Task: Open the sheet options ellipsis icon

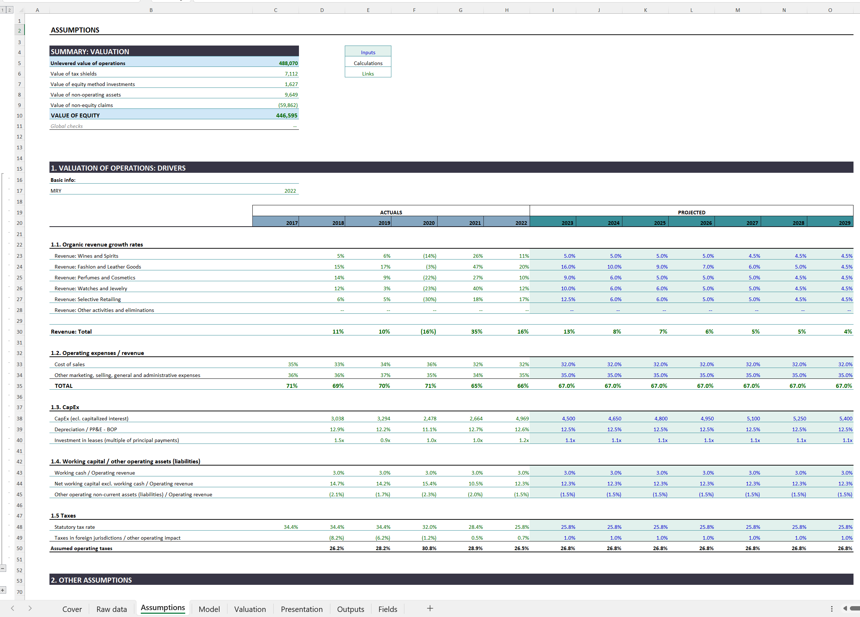Action: coord(833,609)
